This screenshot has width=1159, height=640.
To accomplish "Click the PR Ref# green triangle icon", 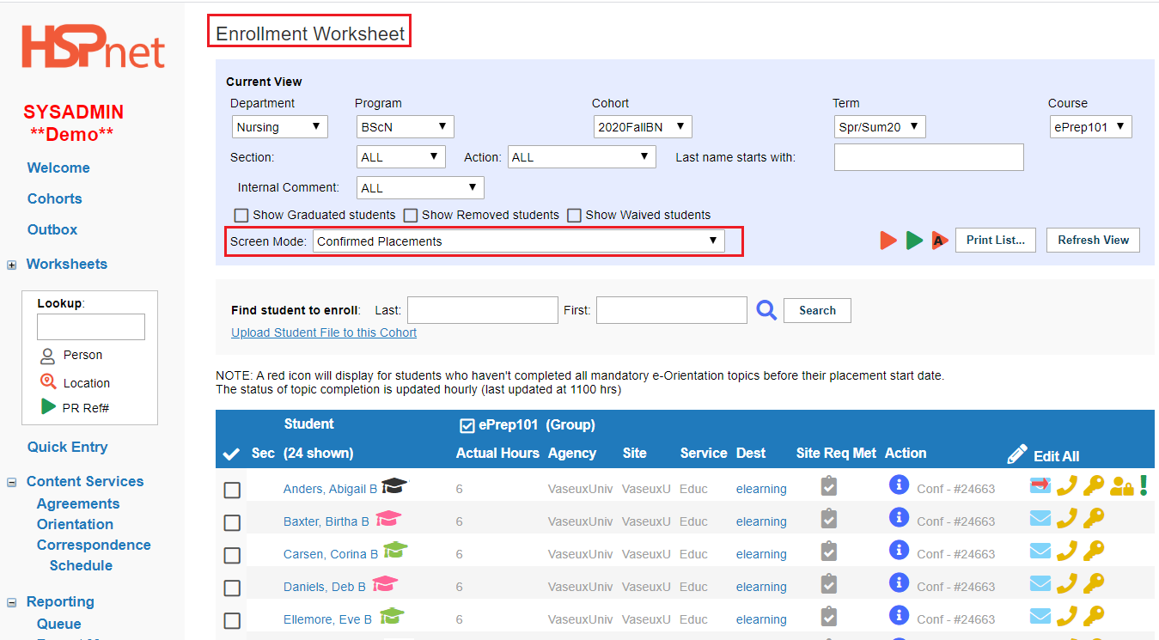I will point(49,406).
